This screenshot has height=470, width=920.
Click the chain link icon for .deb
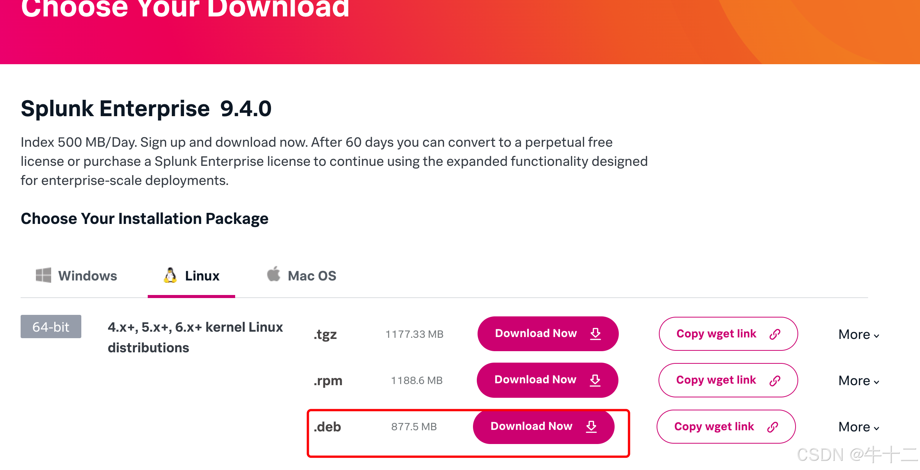(773, 427)
